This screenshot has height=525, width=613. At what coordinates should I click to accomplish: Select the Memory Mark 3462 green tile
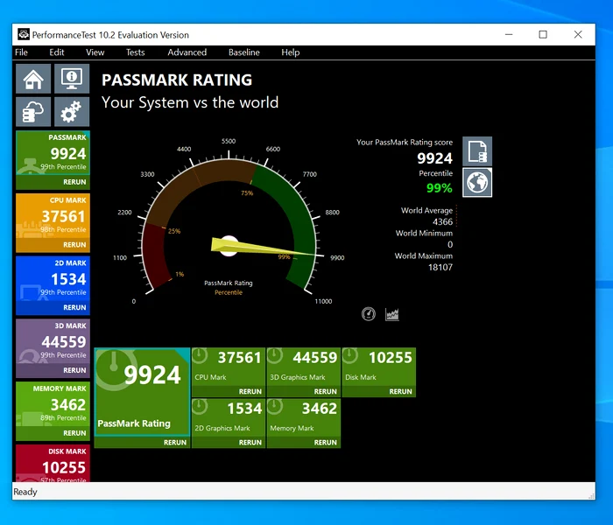click(304, 417)
